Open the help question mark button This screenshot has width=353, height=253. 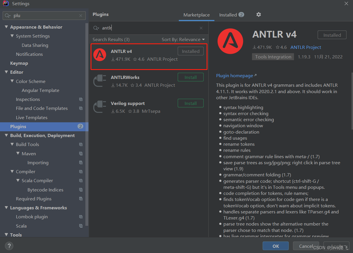[9, 246]
